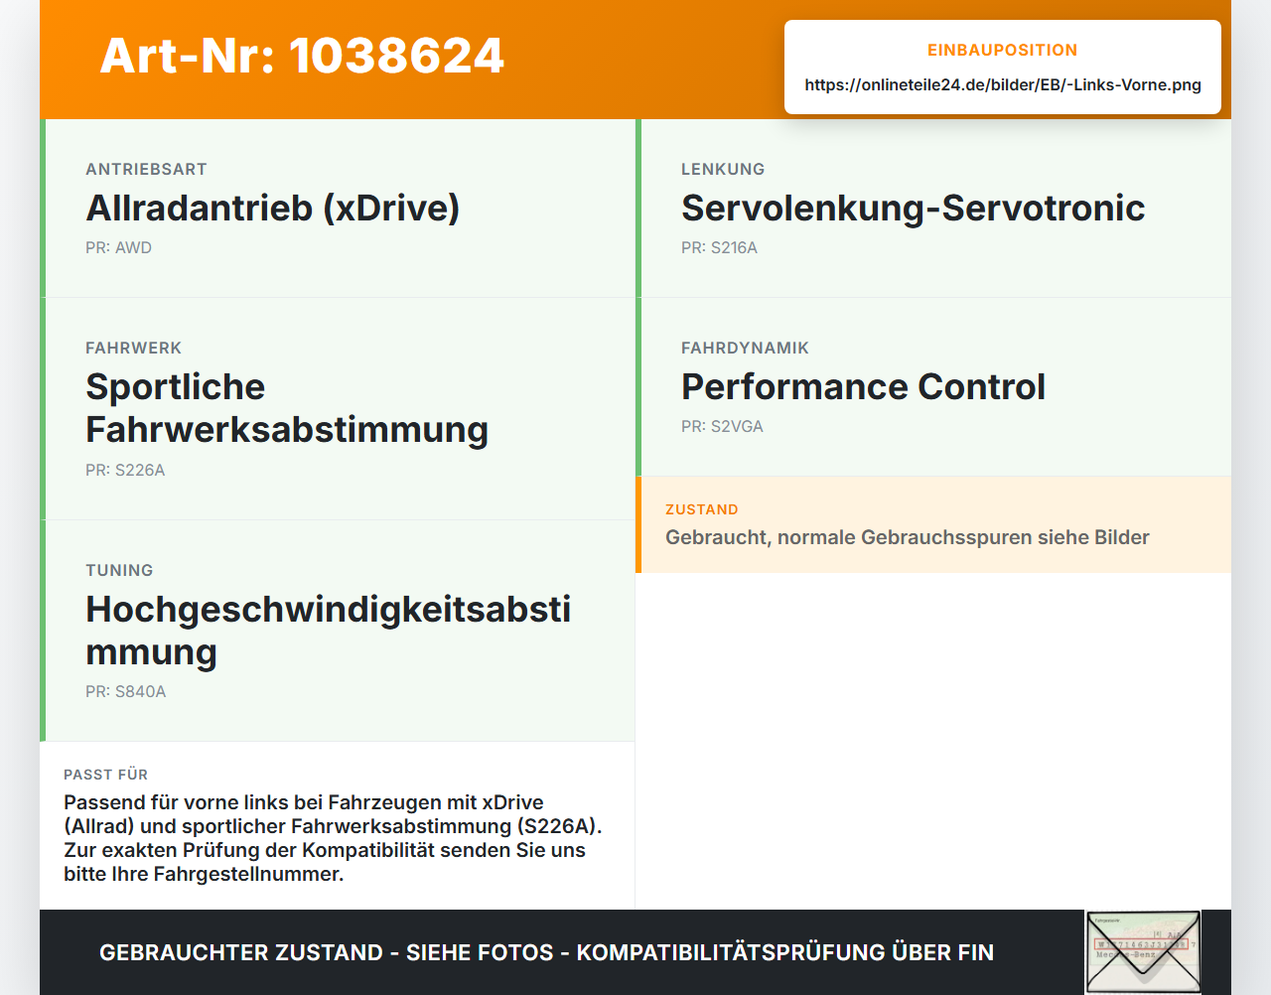The image size is (1271, 995).
Task: Click the PASST FÜR compatibility description
Action: [334, 838]
